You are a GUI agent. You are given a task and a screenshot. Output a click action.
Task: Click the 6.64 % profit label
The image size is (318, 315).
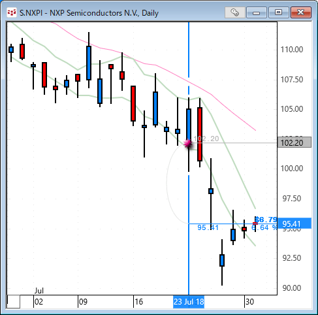coord(264,227)
